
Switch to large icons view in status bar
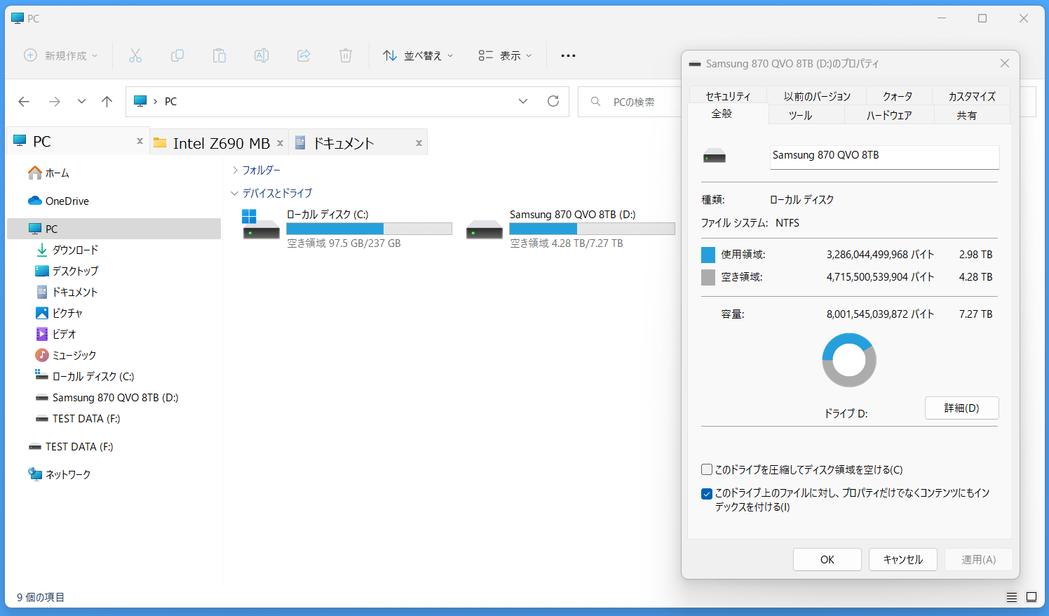[1031, 597]
